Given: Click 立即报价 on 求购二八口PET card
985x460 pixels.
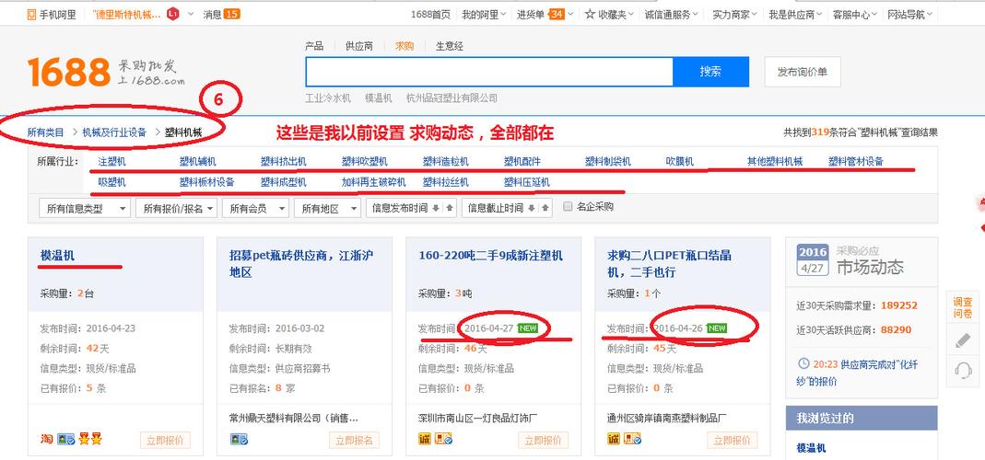Looking at the screenshot, I should pos(733,440).
